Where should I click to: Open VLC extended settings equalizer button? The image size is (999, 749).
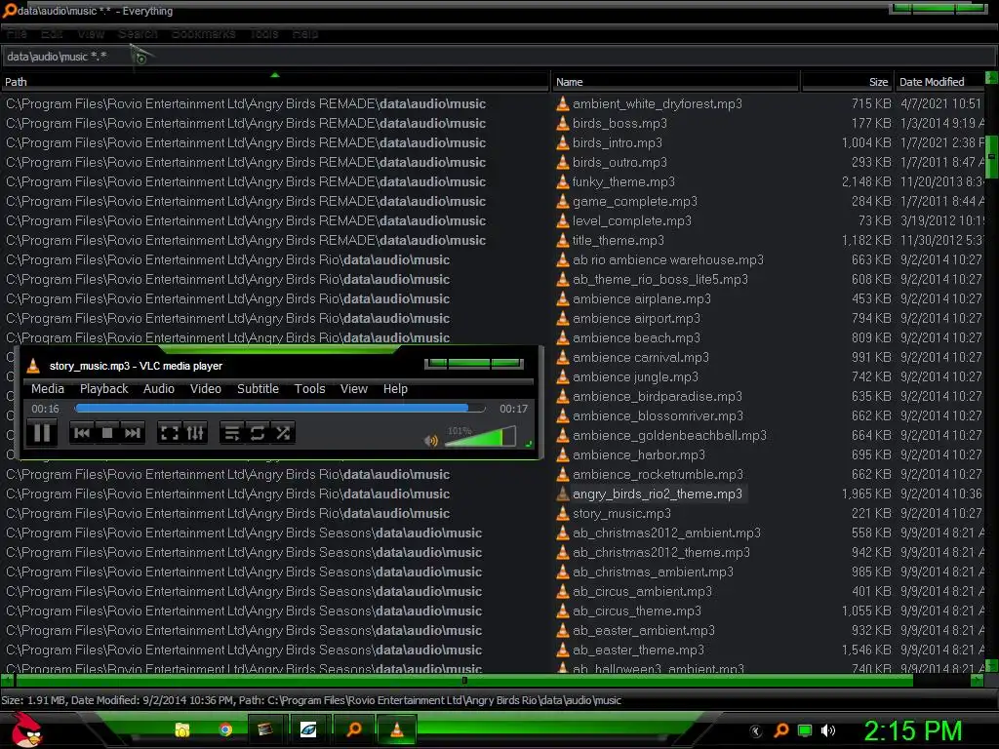point(195,433)
